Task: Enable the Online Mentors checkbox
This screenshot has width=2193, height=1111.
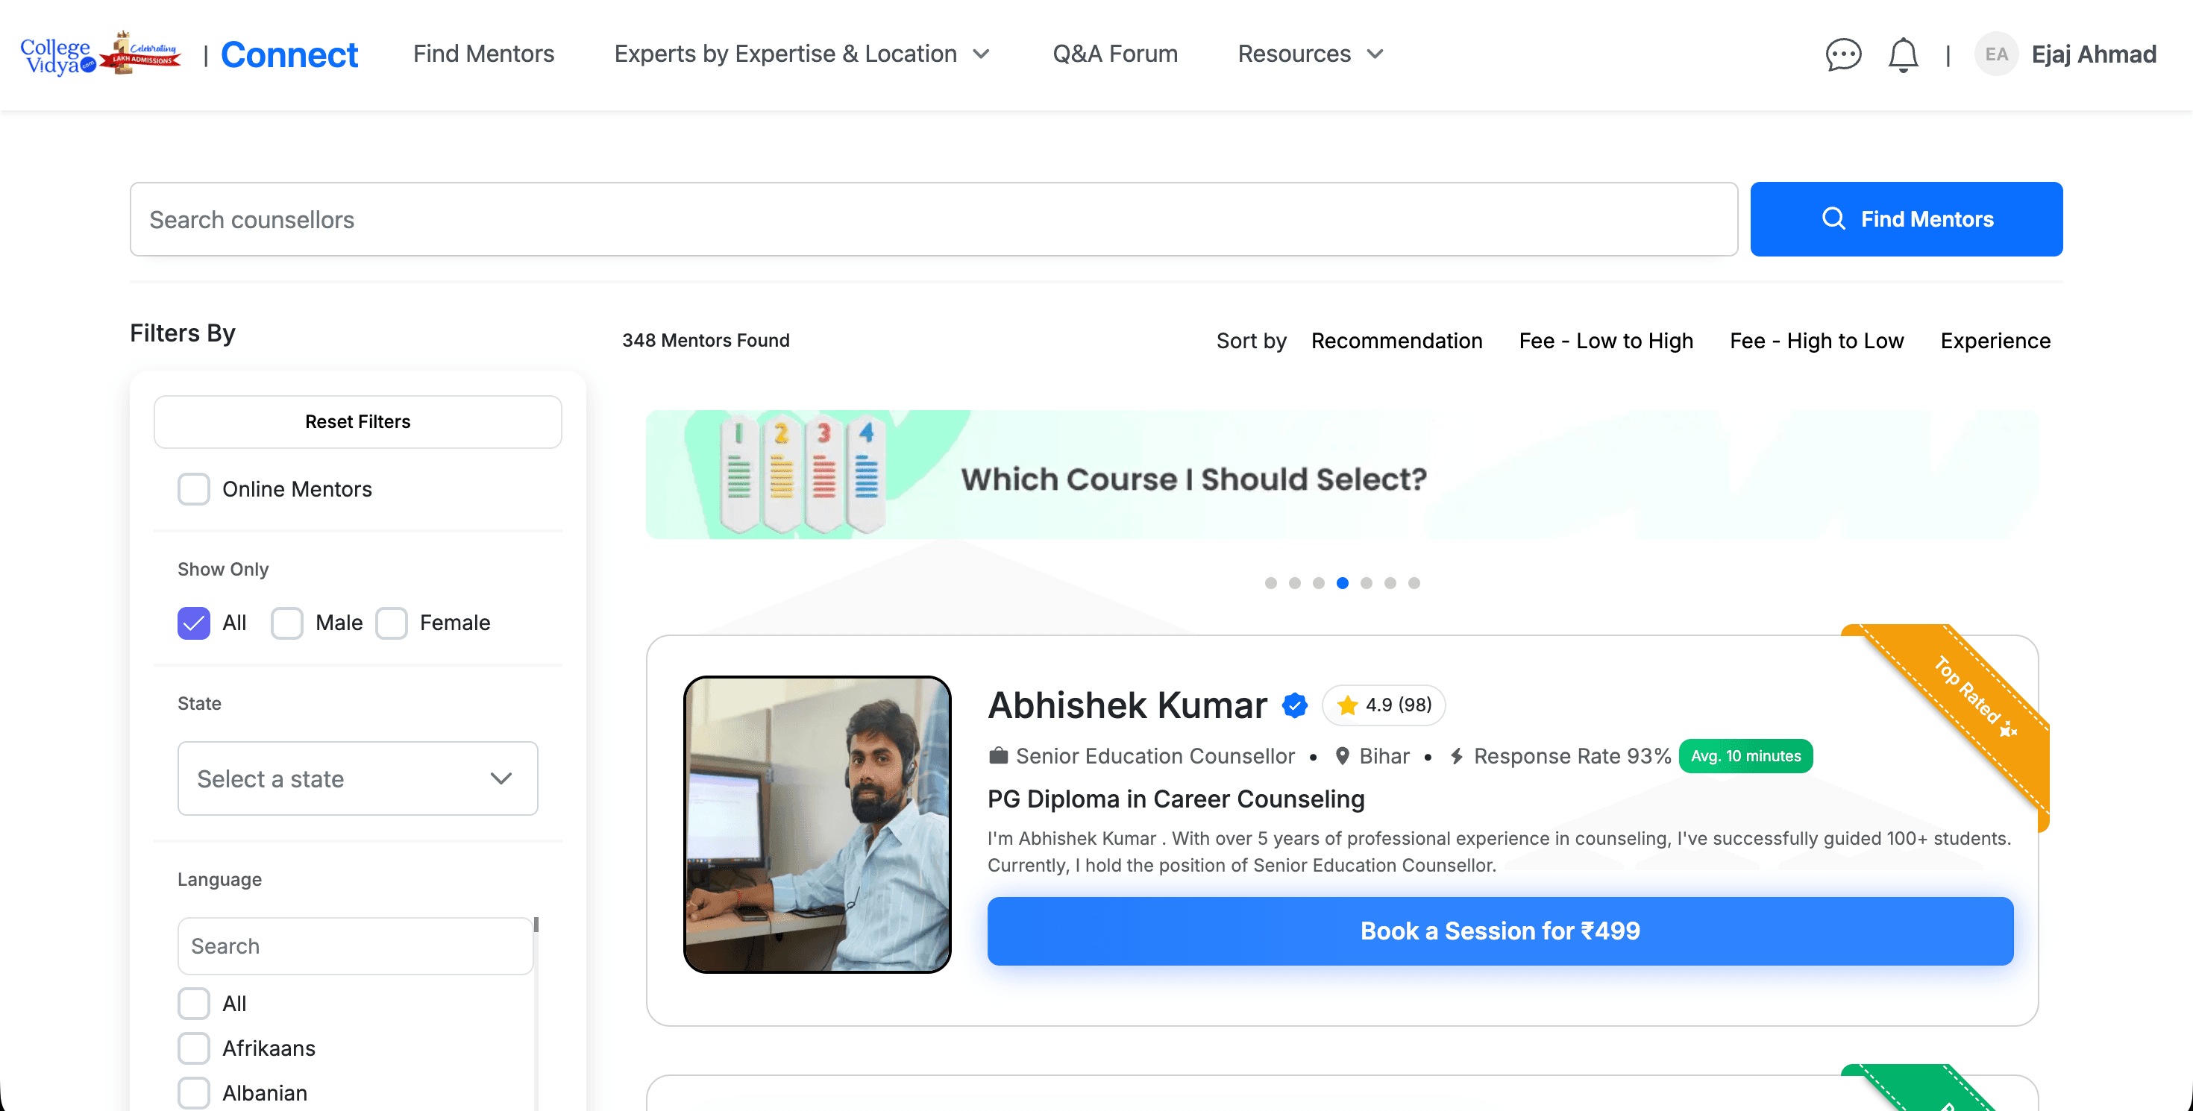Action: coord(194,489)
